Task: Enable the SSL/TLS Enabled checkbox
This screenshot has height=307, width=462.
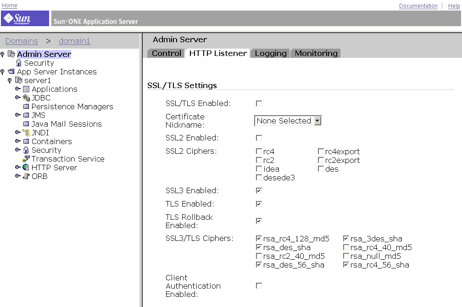Action: pos(259,103)
